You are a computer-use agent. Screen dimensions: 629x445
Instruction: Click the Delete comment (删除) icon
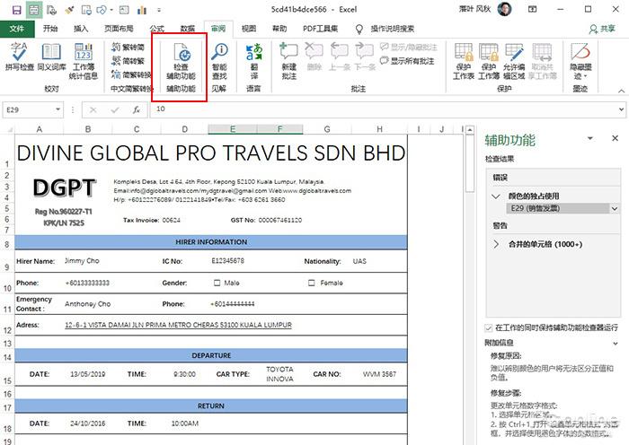coord(314,57)
